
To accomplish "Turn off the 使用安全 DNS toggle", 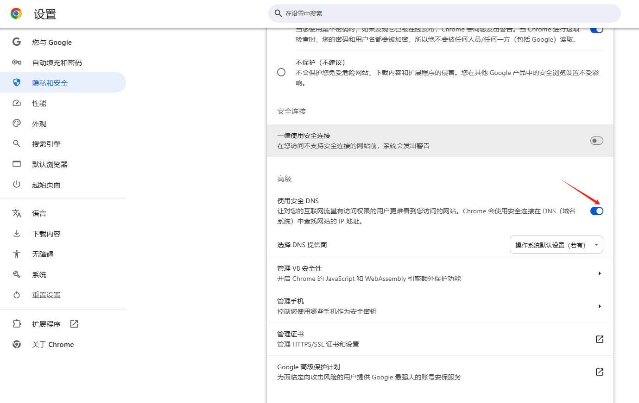I will point(597,211).
